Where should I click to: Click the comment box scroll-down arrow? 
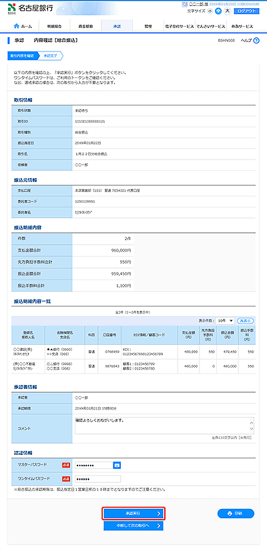pyautogui.click(x=252, y=430)
